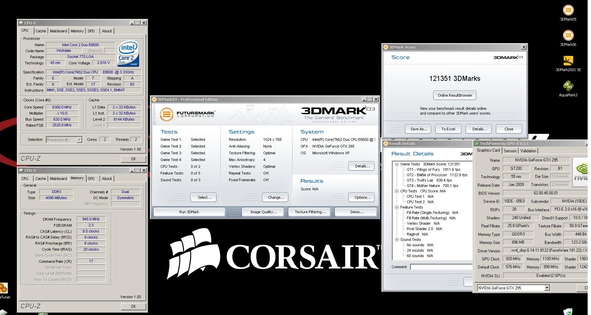Select GT3 - Troll's Lair result
The height and width of the screenshot is (315, 591).
pos(429,180)
